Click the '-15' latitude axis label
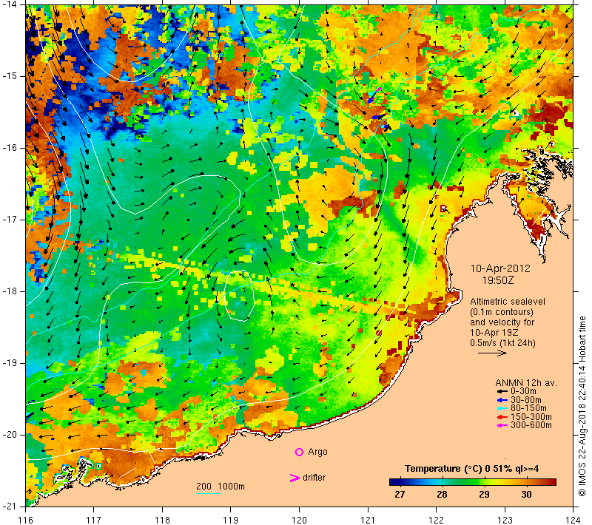Screen dimensions: 592x525 point(10,76)
